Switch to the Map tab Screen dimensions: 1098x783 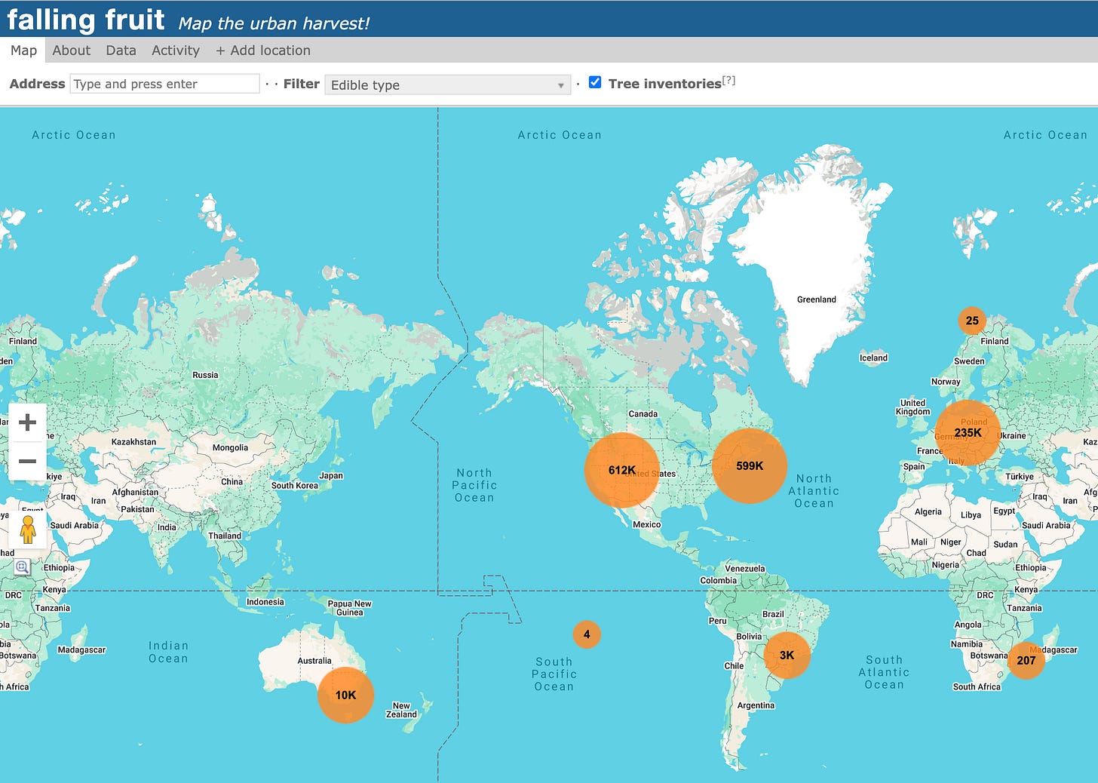(x=23, y=50)
